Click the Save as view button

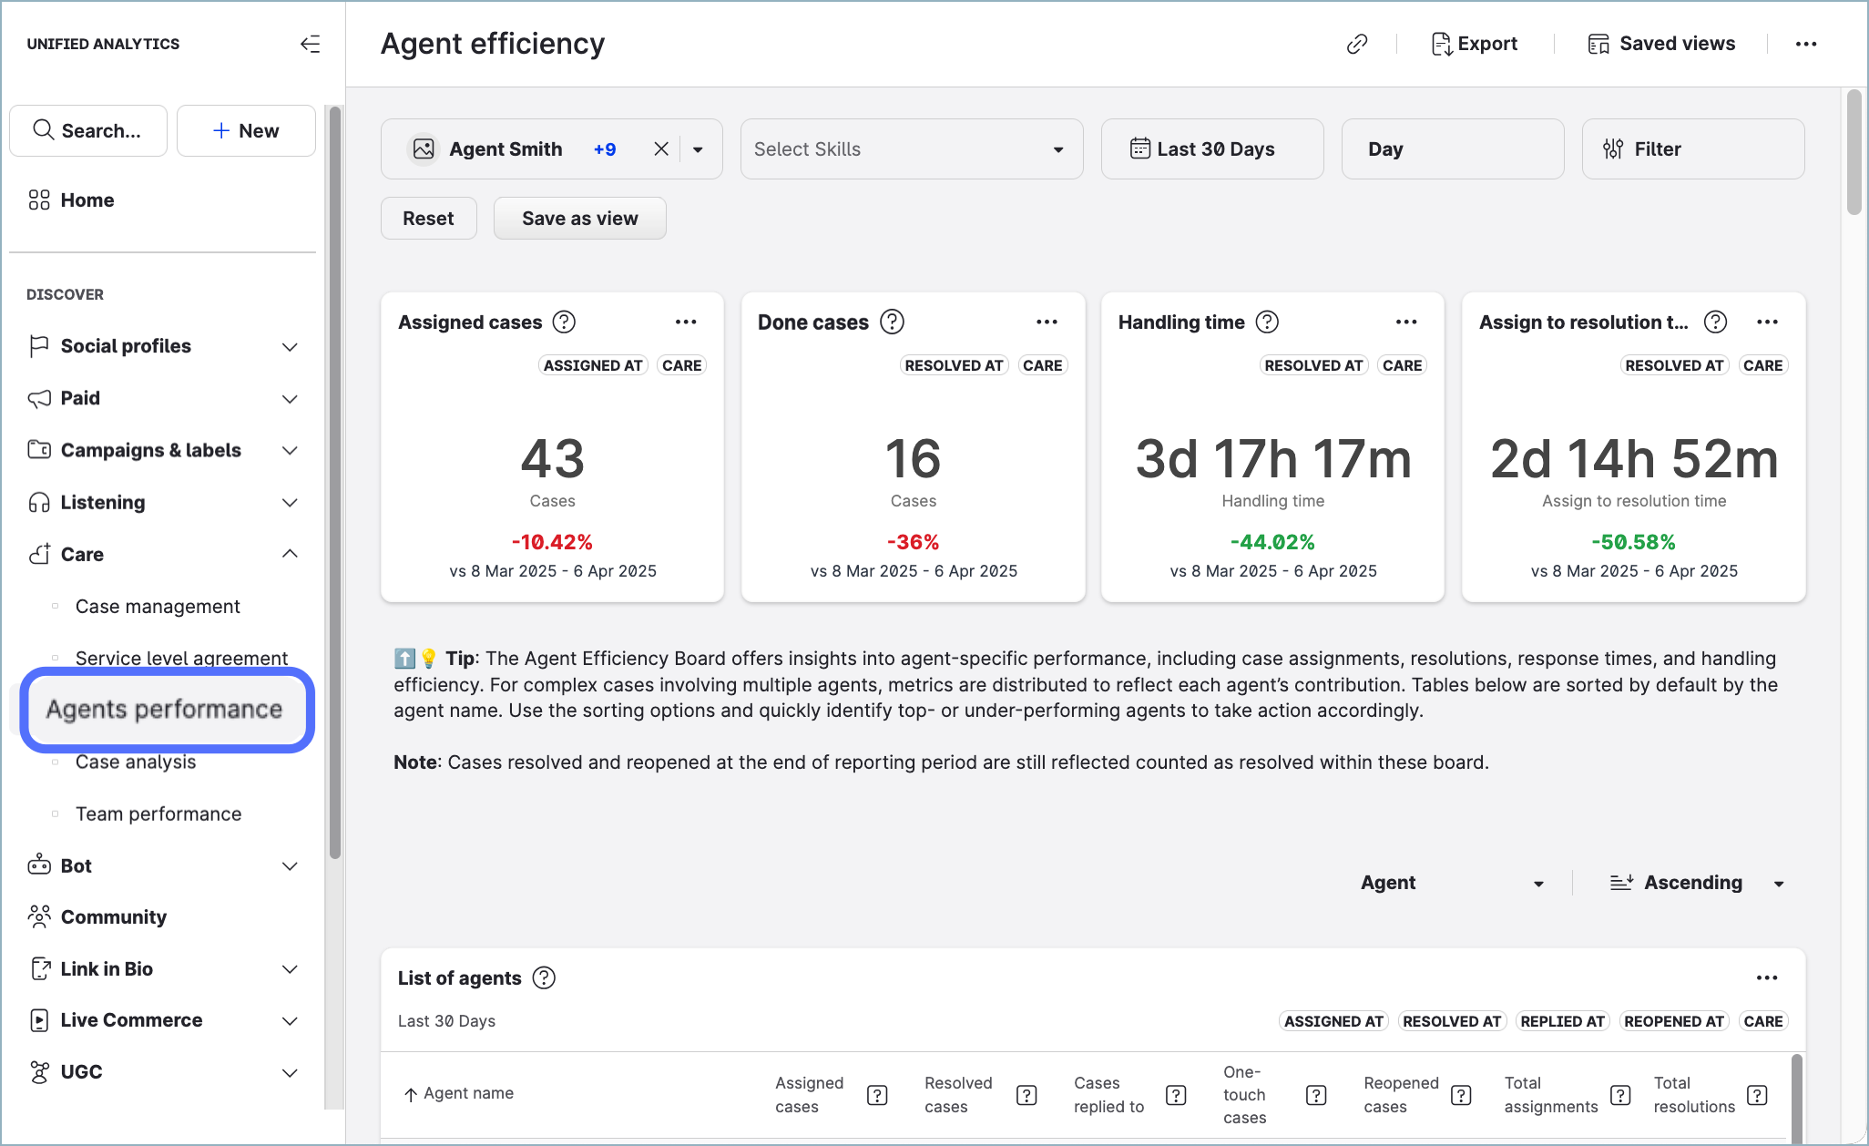coord(579,218)
